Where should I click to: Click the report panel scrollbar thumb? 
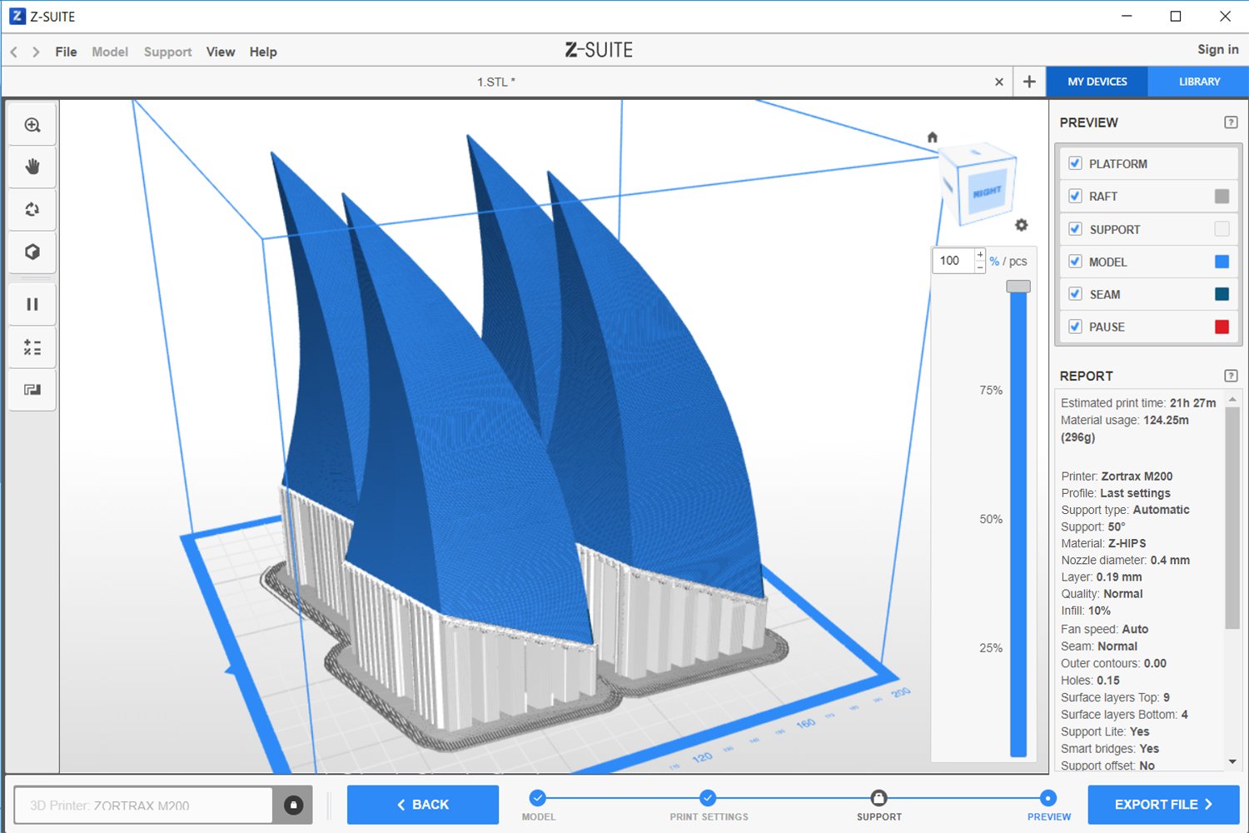[x=1232, y=518]
